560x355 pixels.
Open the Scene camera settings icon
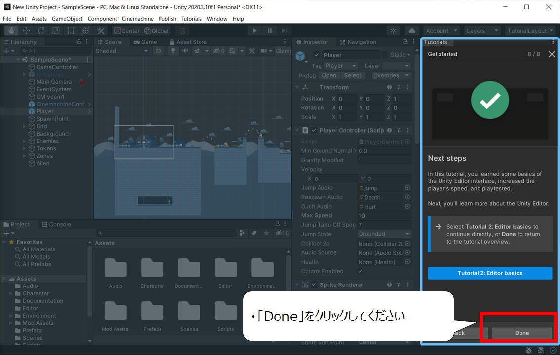tap(264, 51)
